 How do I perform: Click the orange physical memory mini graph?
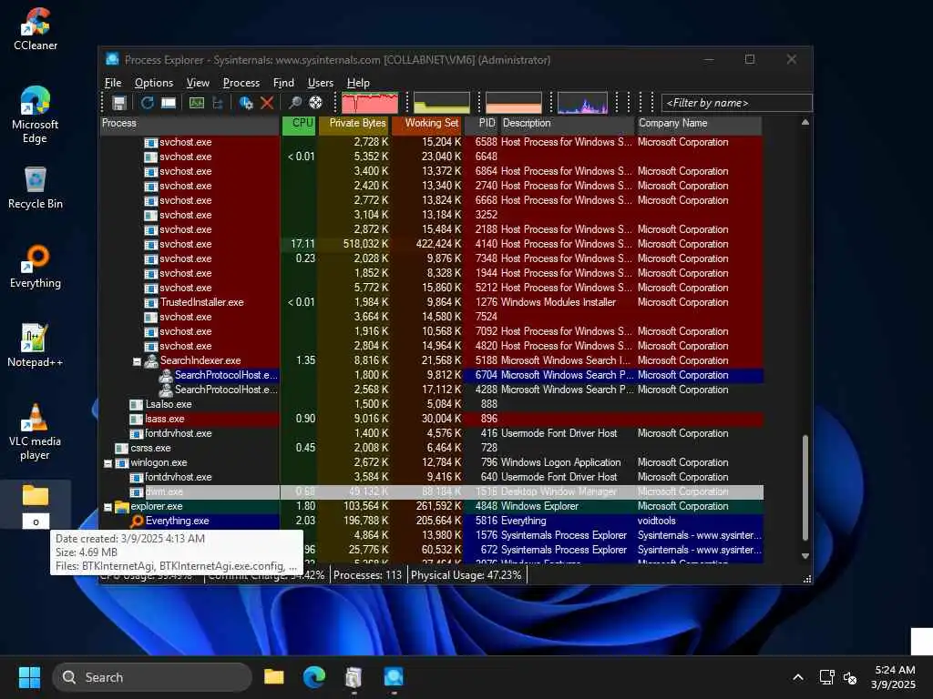click(514, 103)
